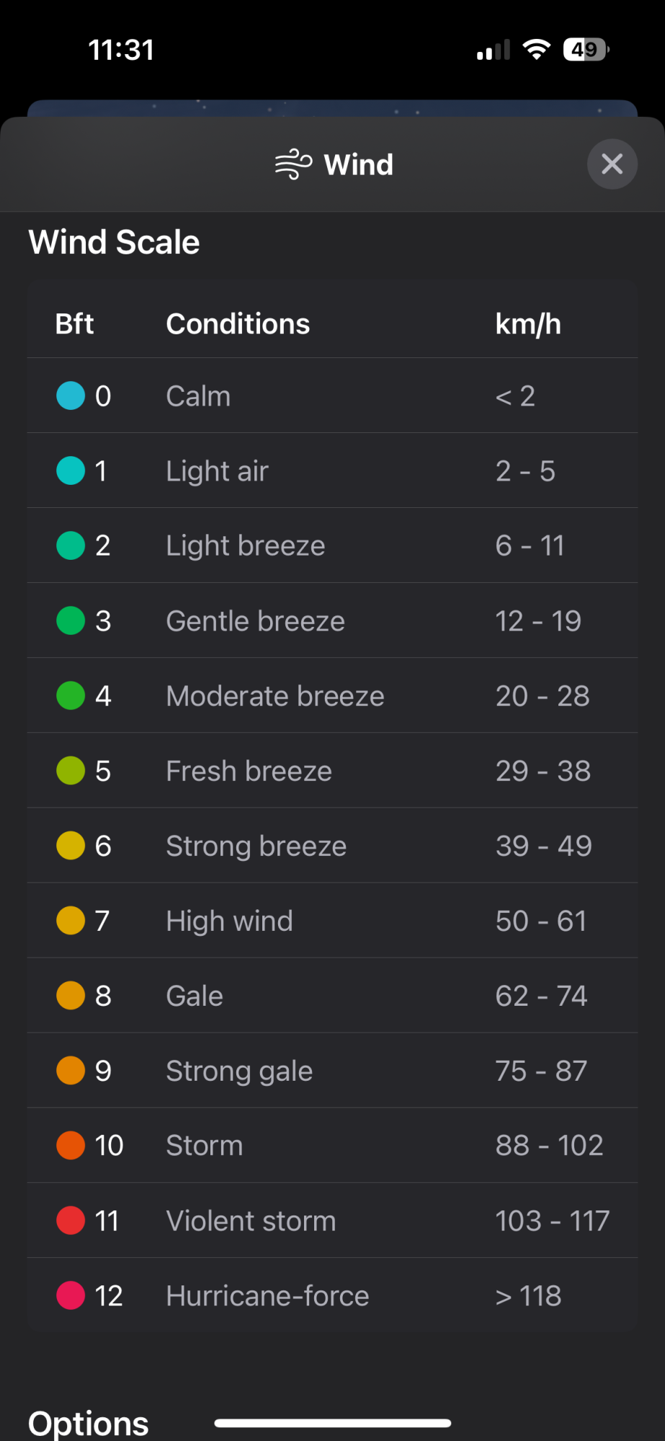Tap the pink Hurricane-force dot
The height and width of the screenshot is (1441, 665).
71,1295
